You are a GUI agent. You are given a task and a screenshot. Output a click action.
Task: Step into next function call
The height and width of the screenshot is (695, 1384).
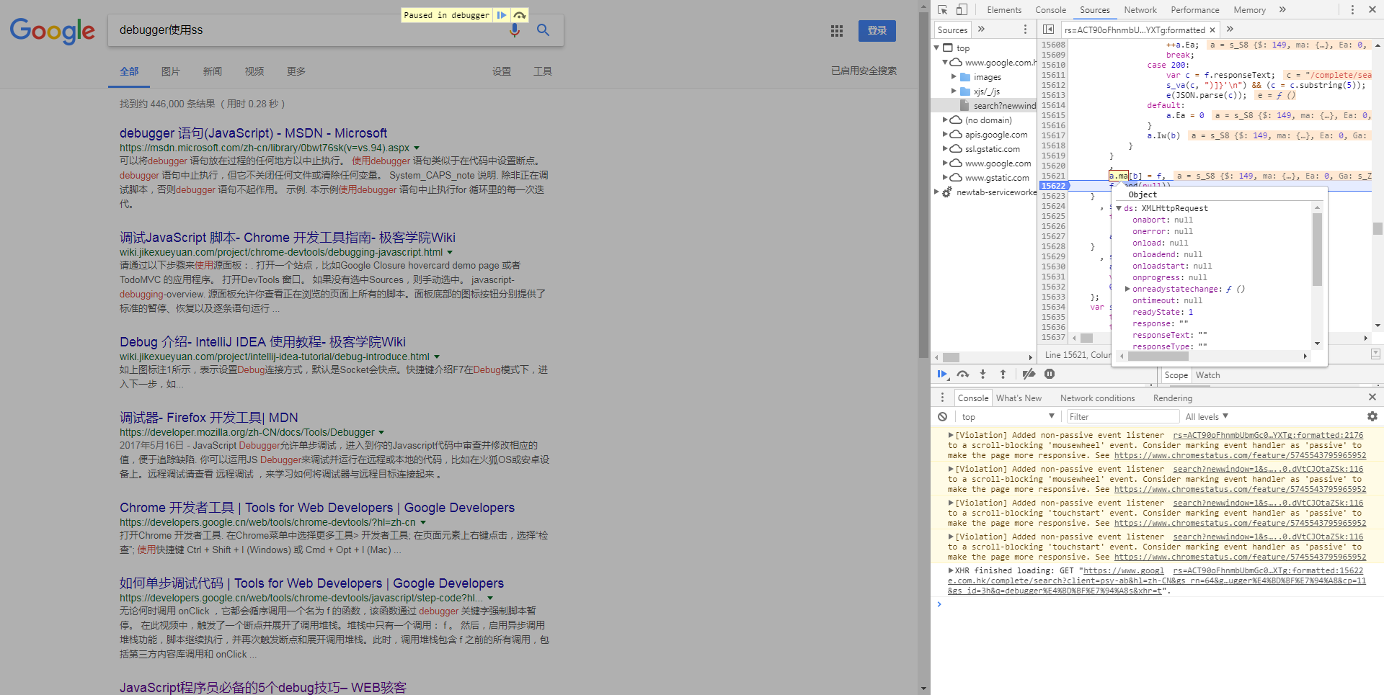coord(983,374)
